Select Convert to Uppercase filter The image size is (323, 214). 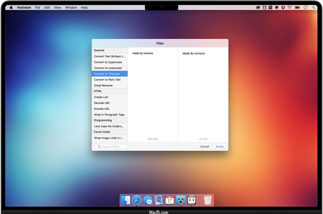coord(108,62)
